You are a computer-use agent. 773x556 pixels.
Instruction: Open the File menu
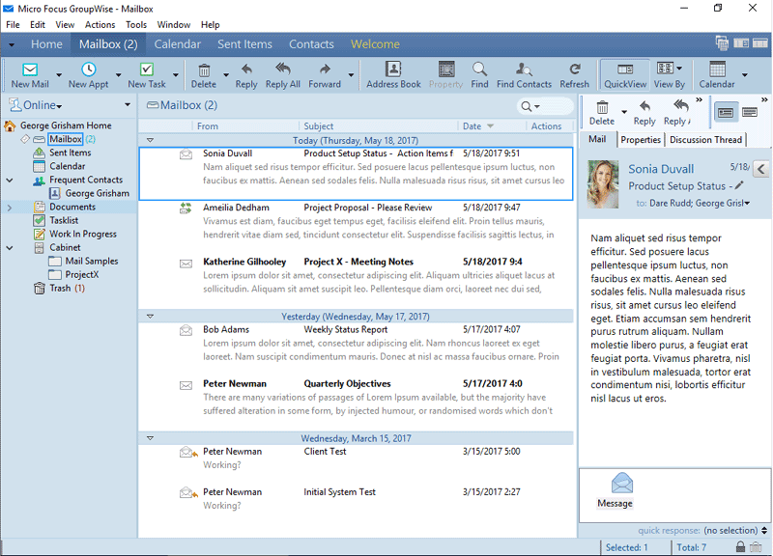(13, 25)
